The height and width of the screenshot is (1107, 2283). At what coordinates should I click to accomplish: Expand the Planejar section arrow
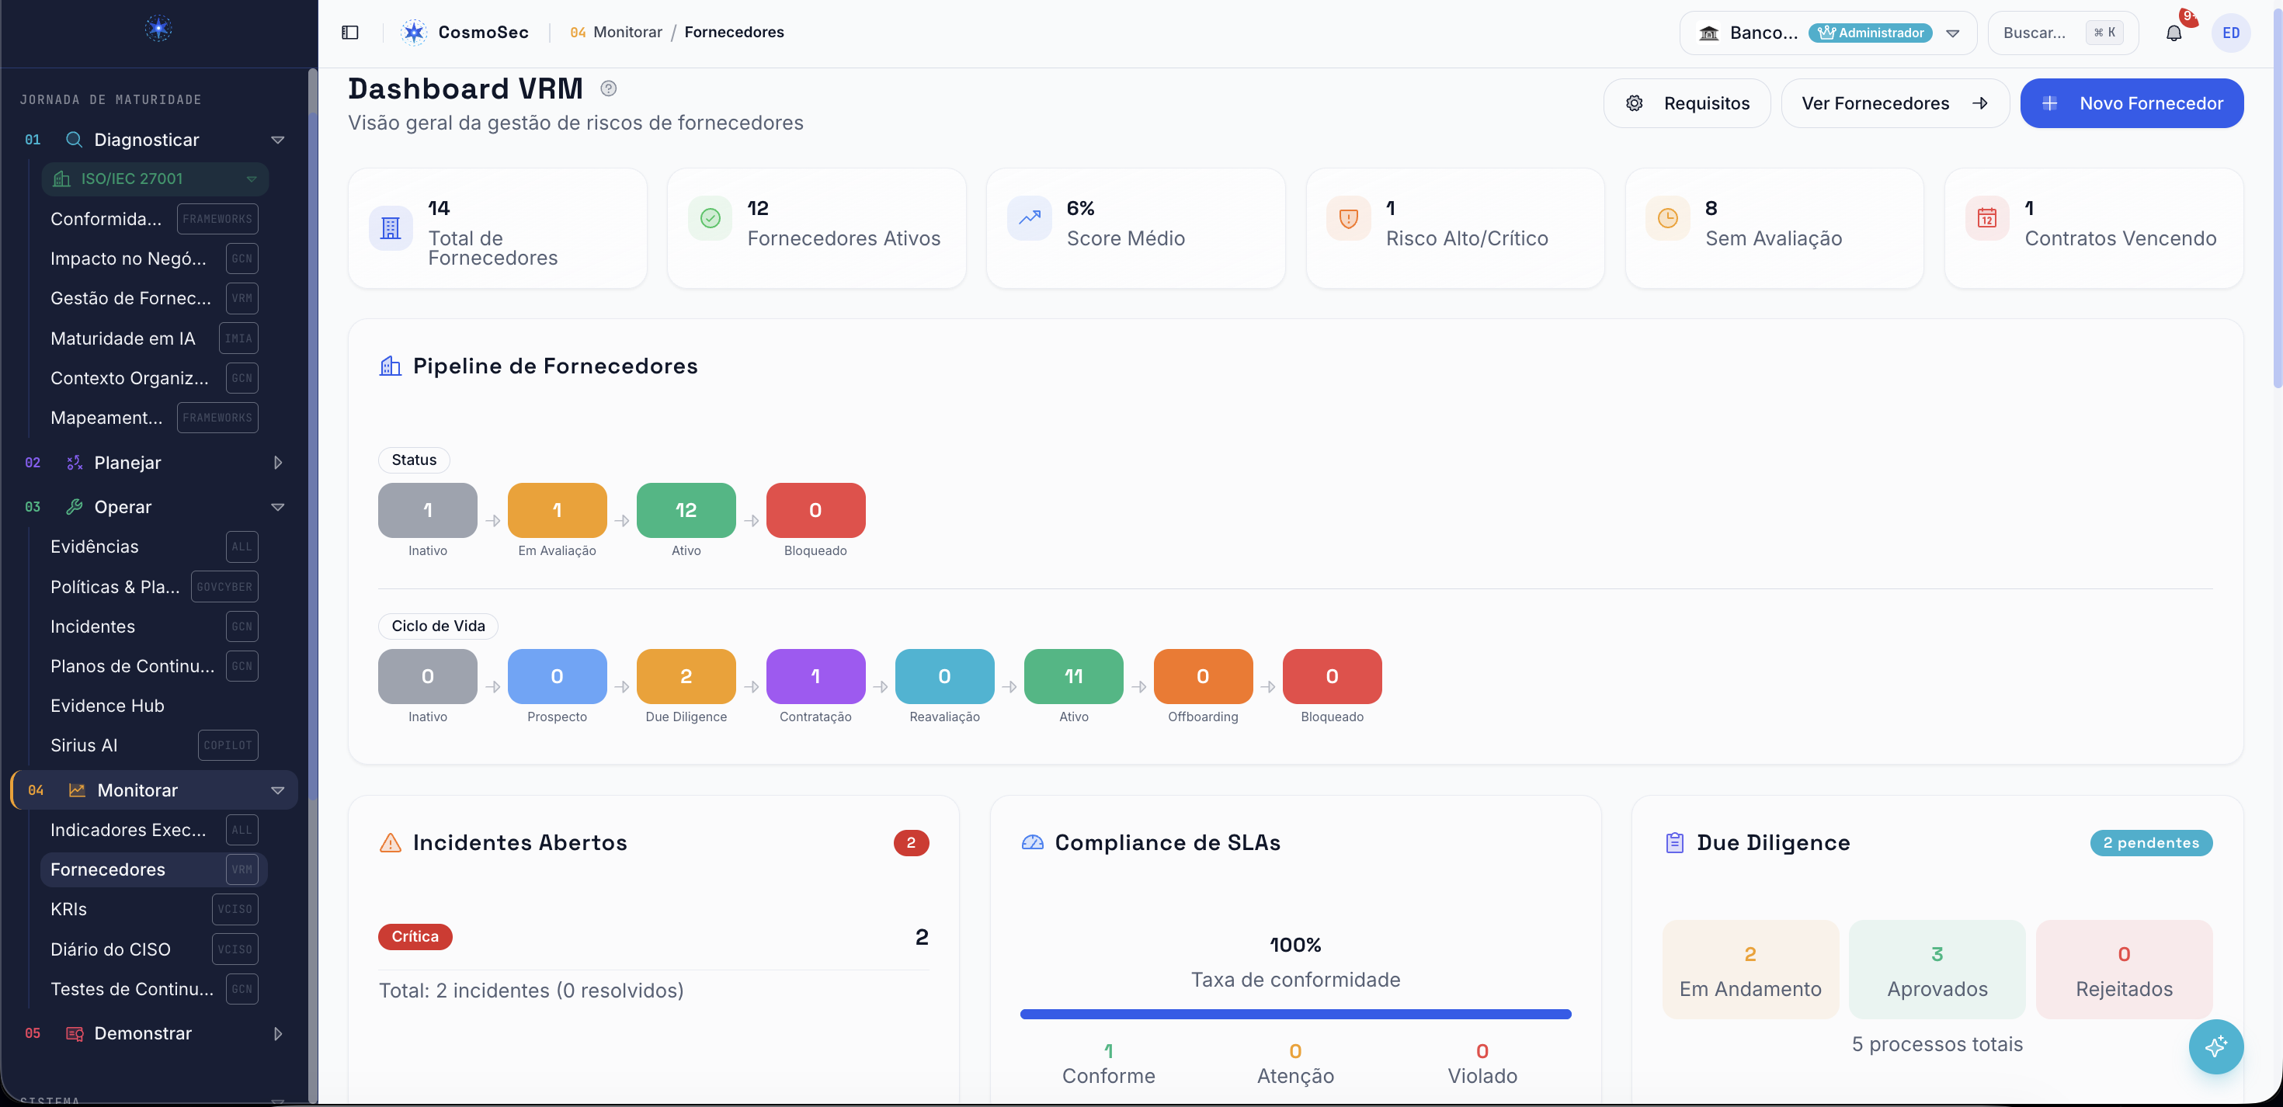[277, 463]
